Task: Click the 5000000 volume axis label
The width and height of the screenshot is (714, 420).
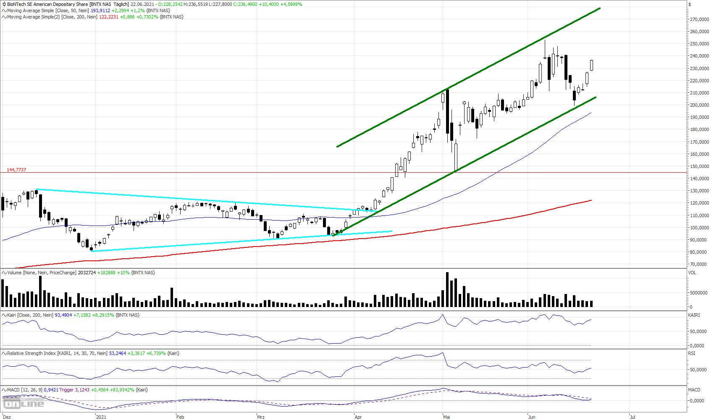Action: tap(699, 293)
